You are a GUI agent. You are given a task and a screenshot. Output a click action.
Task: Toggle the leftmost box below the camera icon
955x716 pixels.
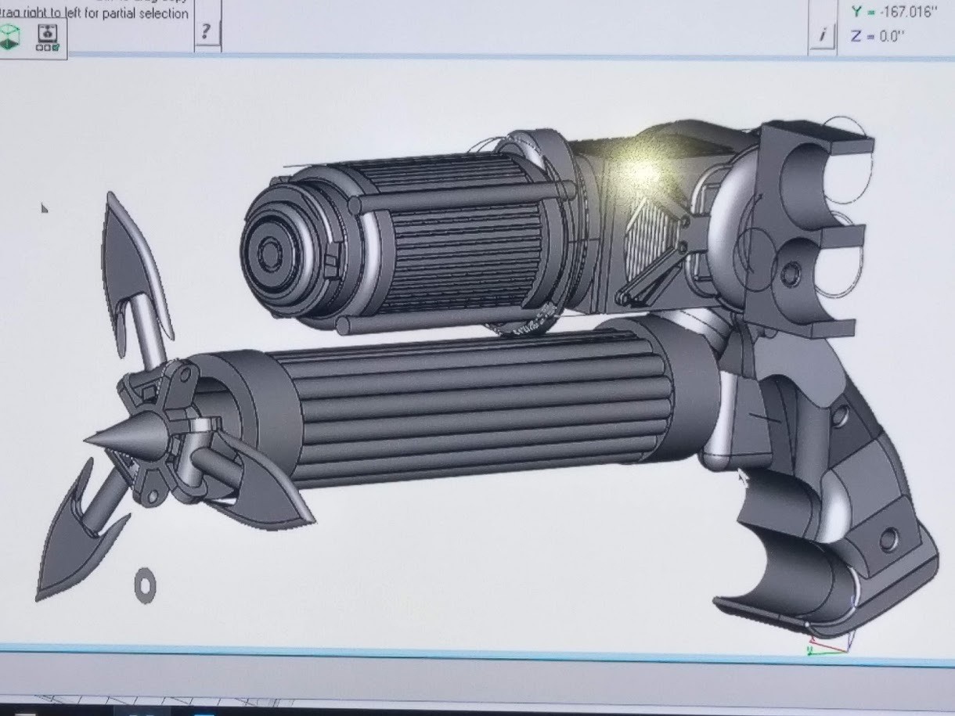pos(39,47)
